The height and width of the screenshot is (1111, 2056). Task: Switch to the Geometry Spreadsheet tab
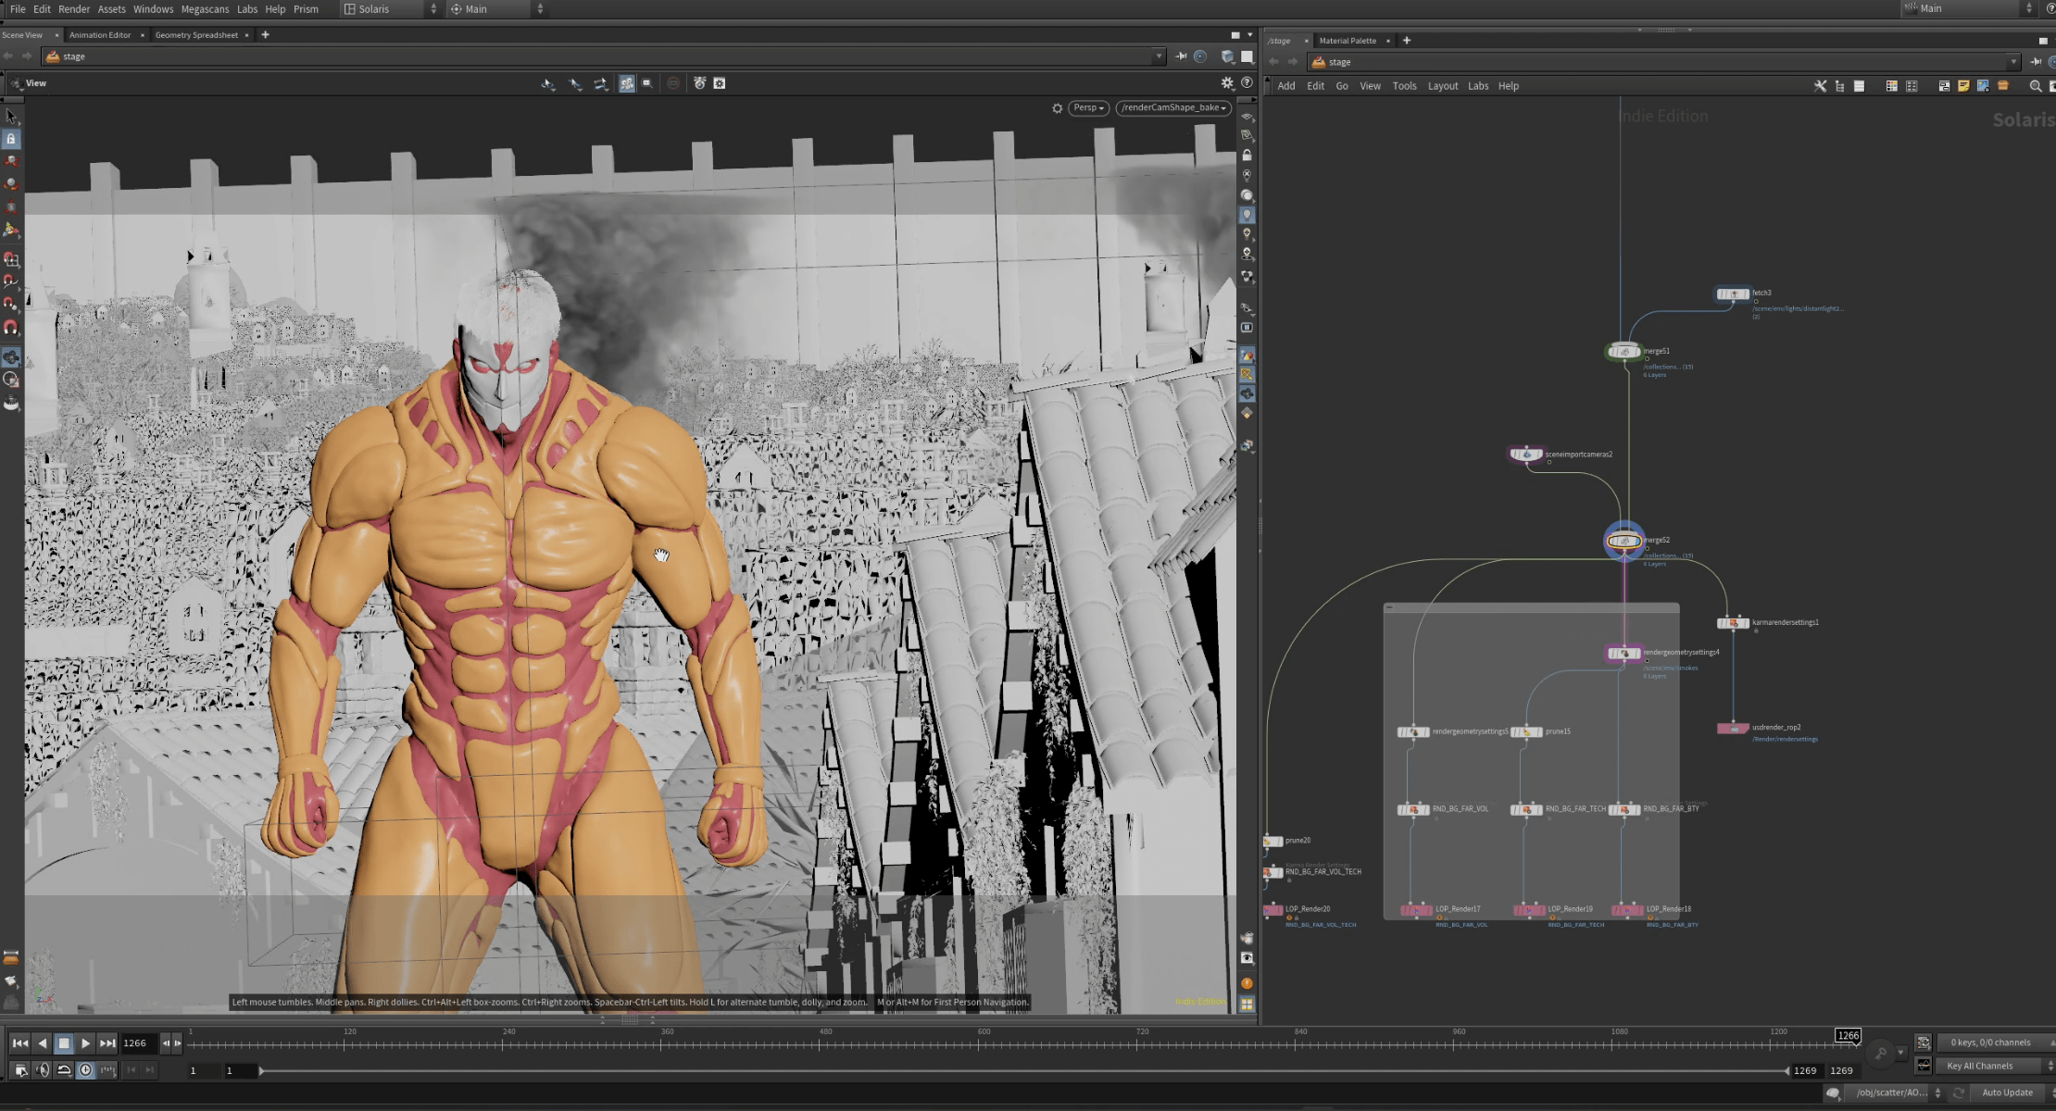pos(196,35)
